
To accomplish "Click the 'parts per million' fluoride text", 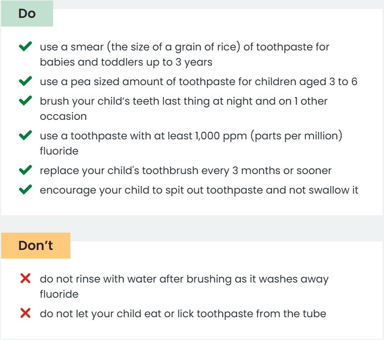I will pyautogui.click(x=191, y=143).
